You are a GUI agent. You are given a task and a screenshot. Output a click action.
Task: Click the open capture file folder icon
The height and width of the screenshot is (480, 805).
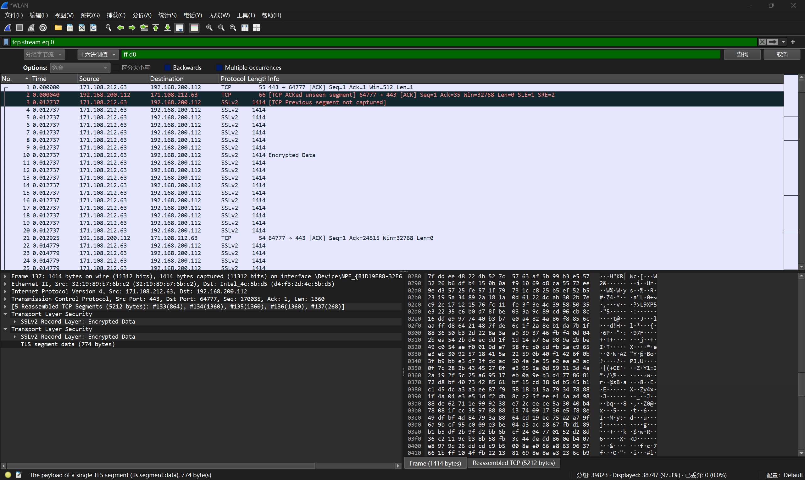(x=58, y=28)
